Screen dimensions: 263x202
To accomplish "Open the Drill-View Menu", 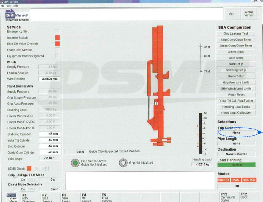I will pos(12,198).
